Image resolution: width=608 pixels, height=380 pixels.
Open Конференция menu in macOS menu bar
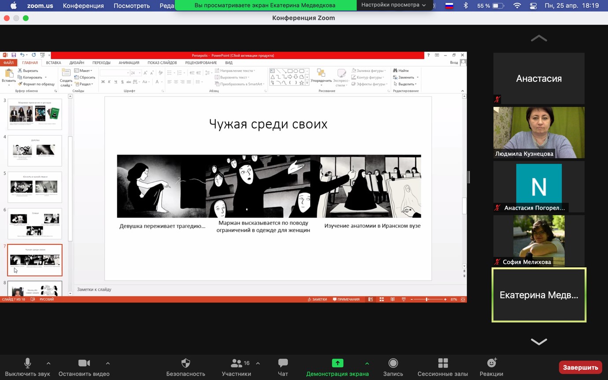pos(83,6)
